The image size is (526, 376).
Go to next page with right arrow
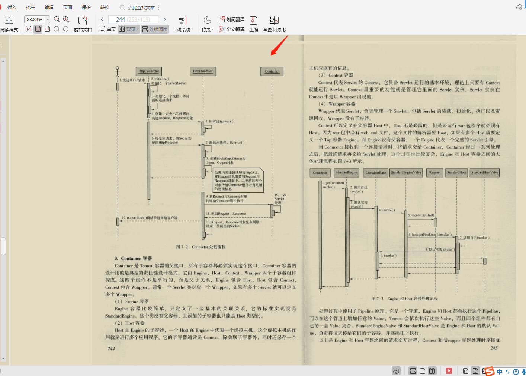click(164, 19)
